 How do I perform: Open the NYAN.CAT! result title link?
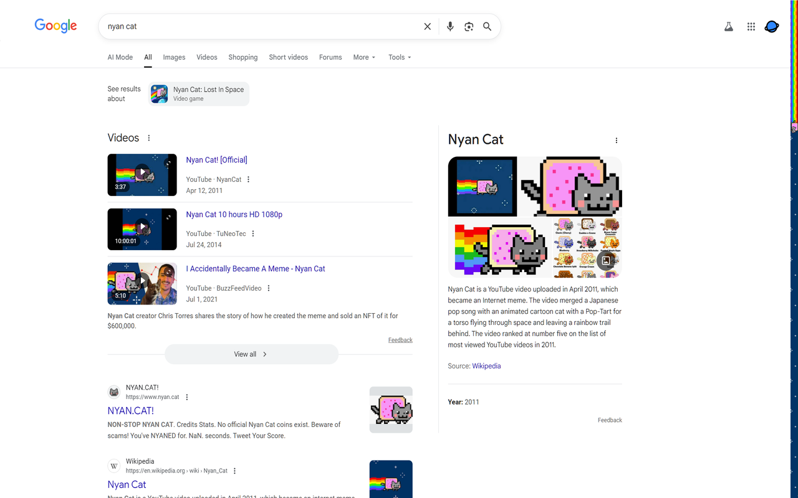point(130,411)
